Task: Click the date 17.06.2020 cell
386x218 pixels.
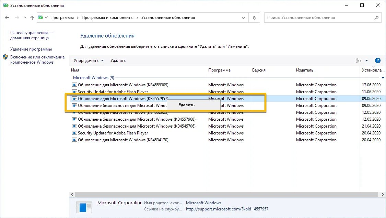Action: click(x=371, y=85)
